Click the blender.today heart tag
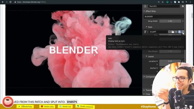Screen dimensions: 194x109 pos(47,106)
